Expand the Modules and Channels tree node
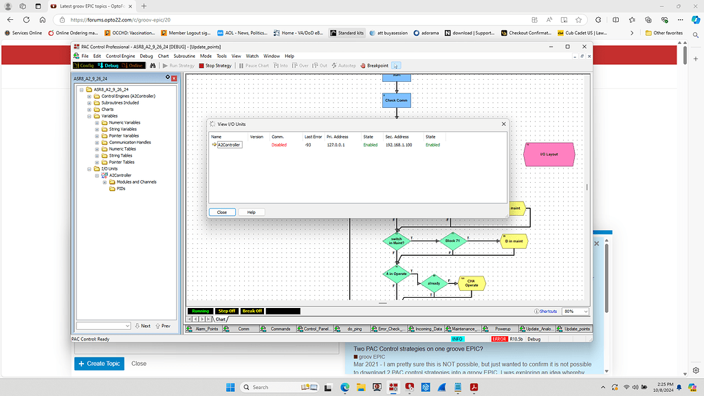This screenshot has width=704, height=396. point(104,182)
